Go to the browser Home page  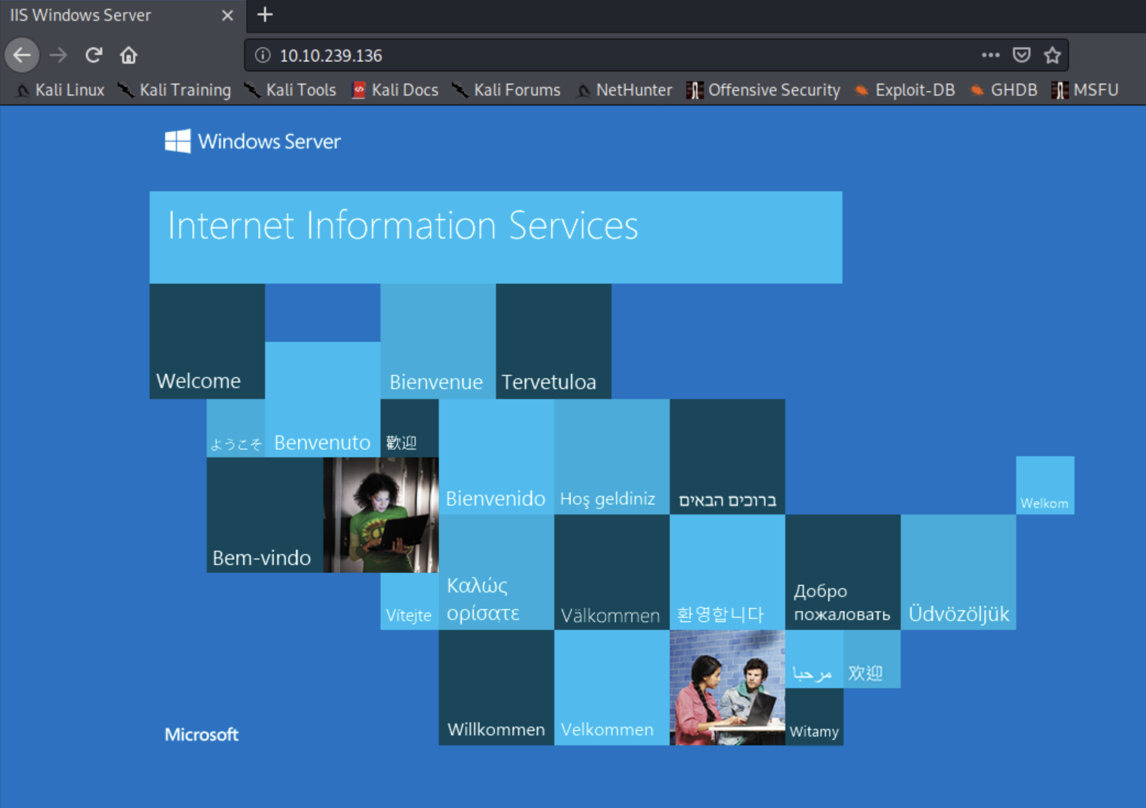click(129, 55)
